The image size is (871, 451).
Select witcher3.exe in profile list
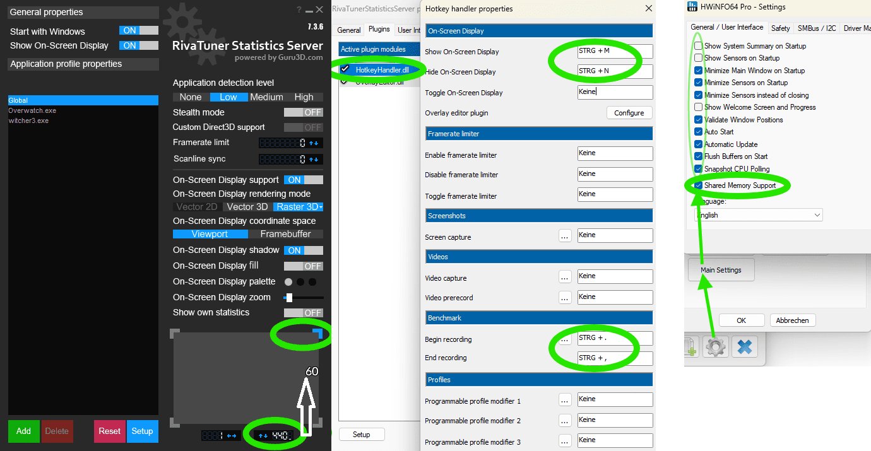83,120
